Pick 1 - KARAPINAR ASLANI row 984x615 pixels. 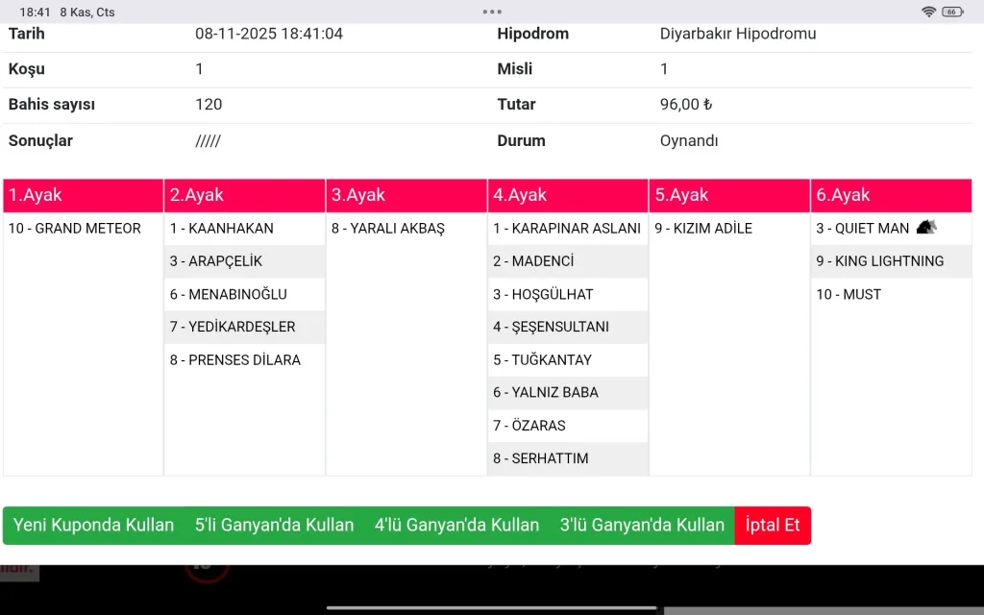(x=567, y=229)
